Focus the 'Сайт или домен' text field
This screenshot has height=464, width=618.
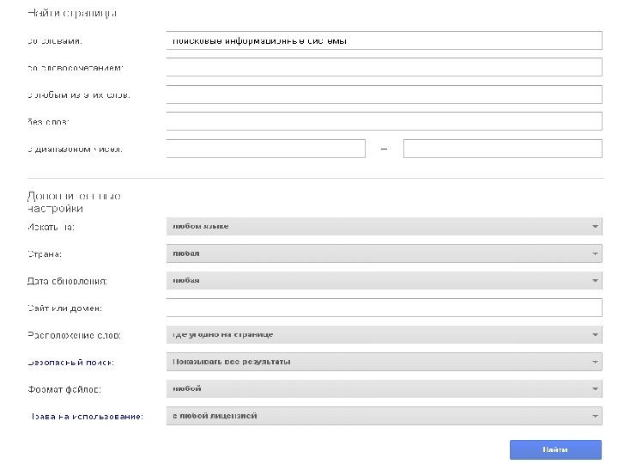pyautogui.click(x=383, y=308)
